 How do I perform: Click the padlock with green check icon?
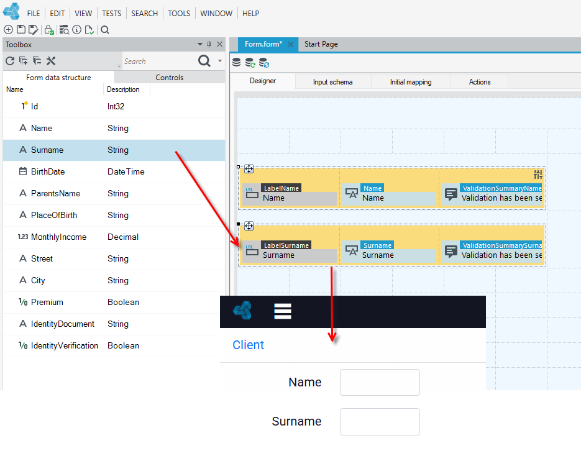pyautogui.click(x=49, y=30)
